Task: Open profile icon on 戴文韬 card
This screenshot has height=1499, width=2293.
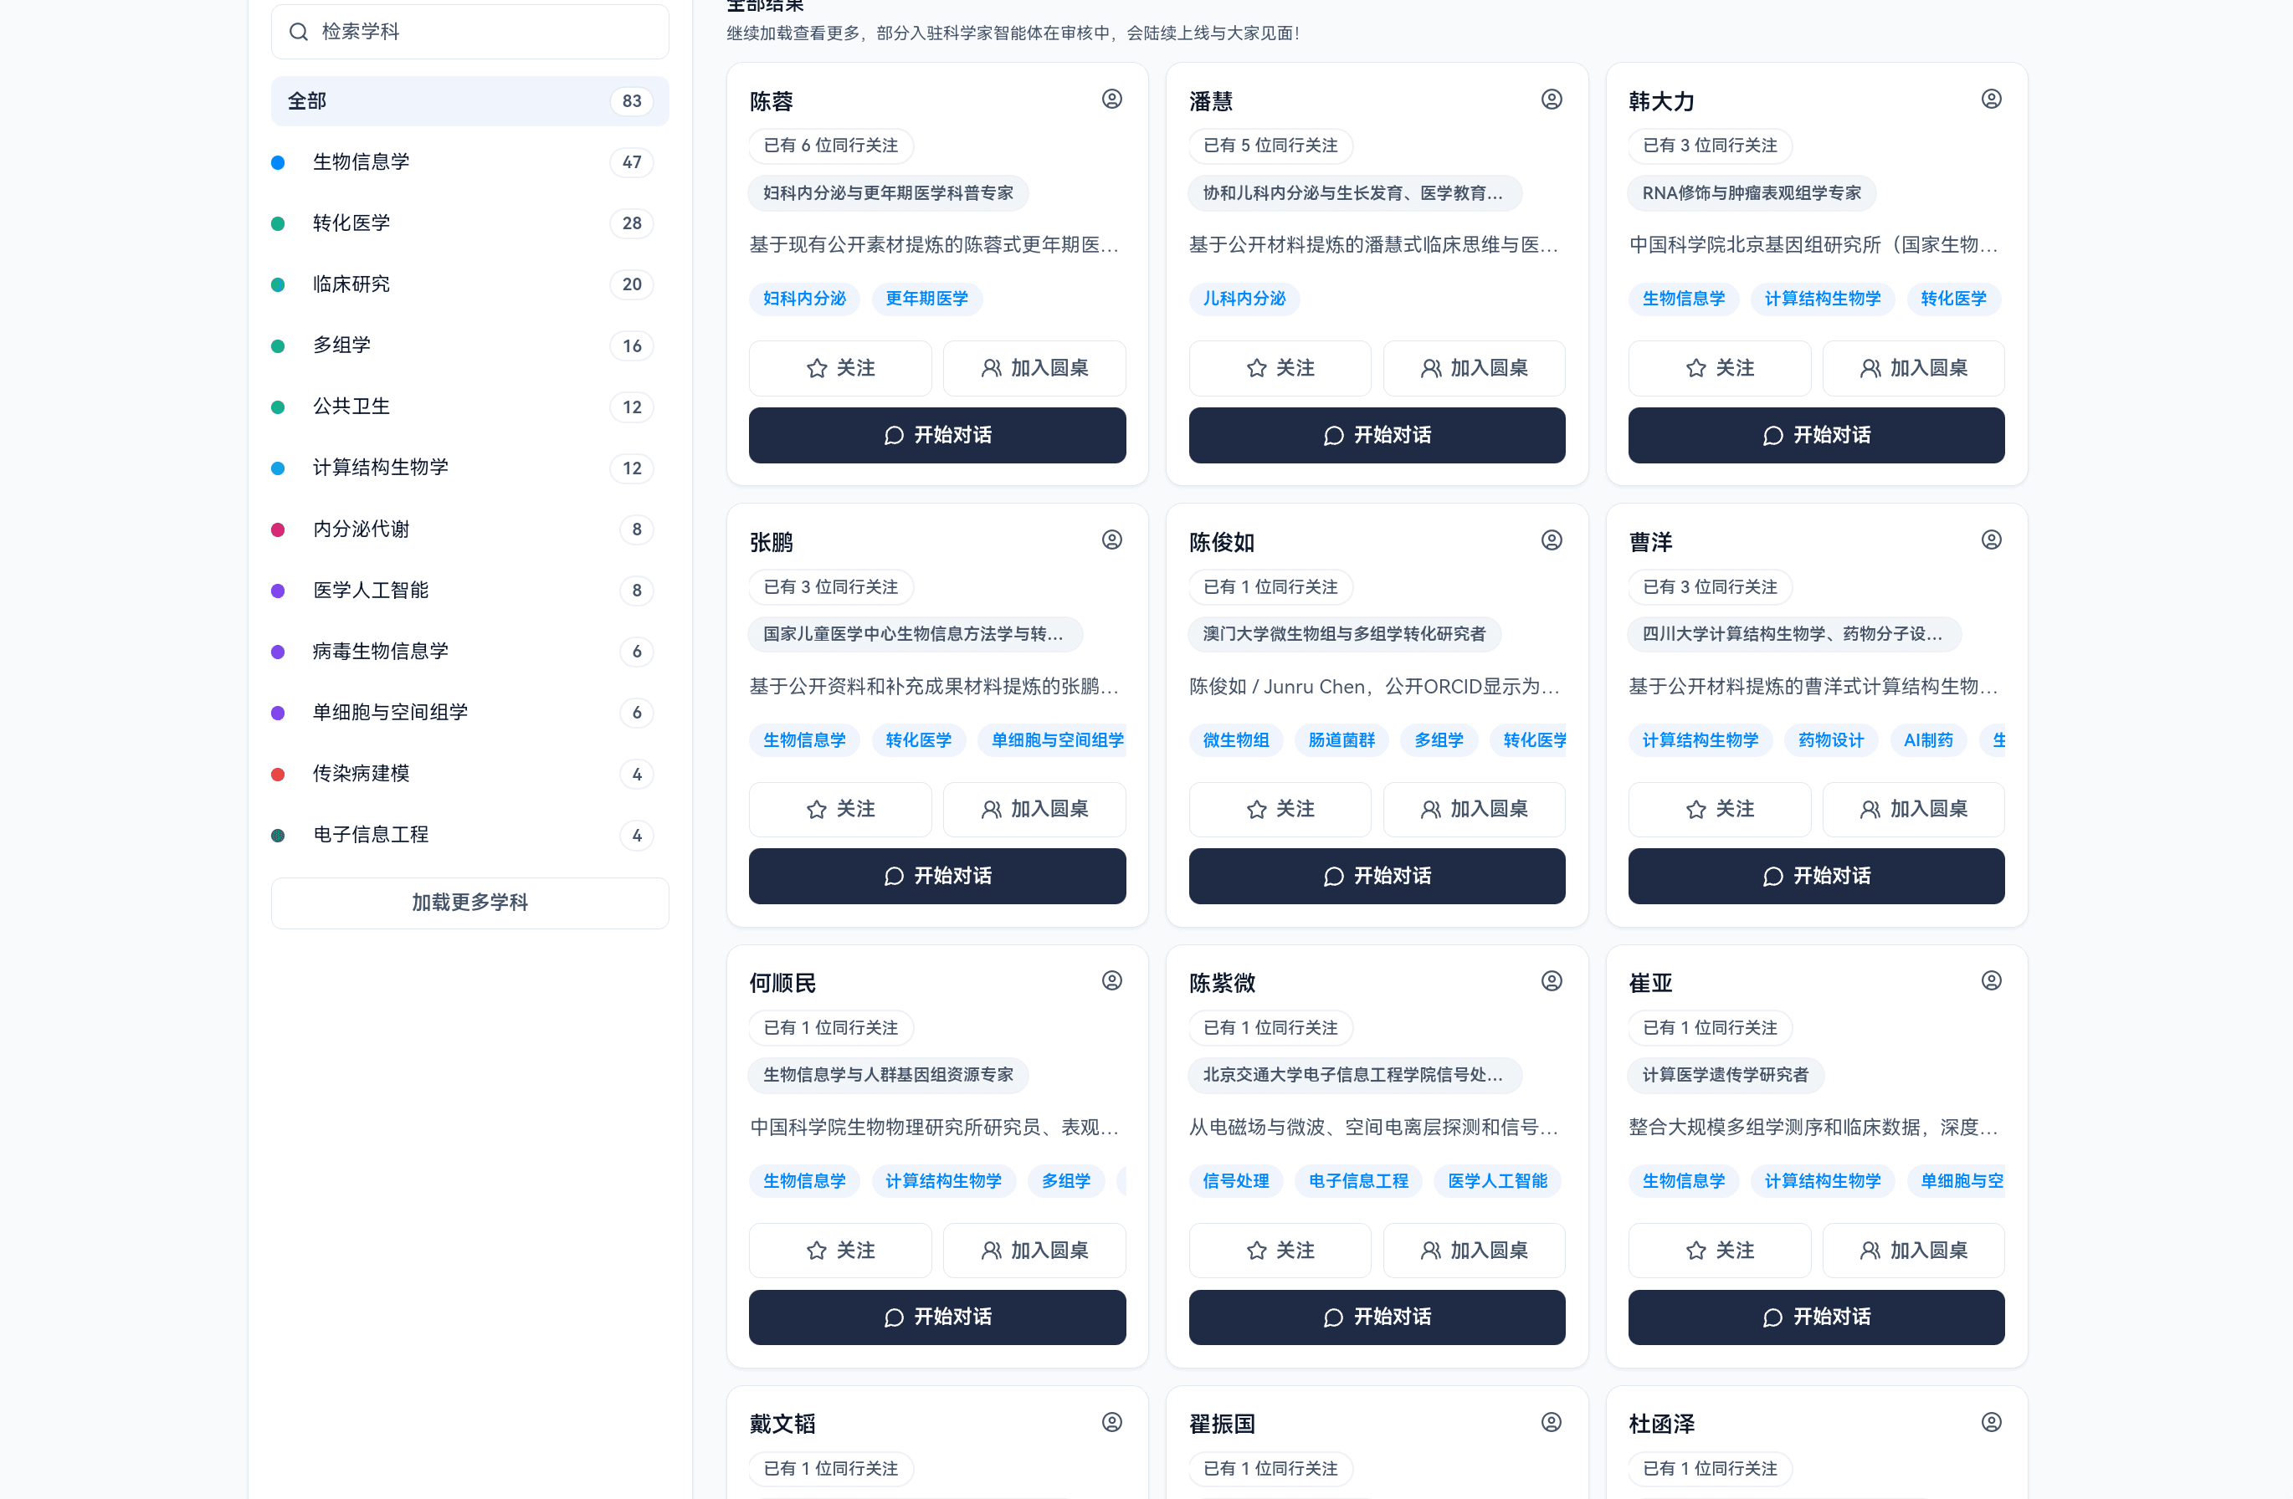Action: pyautogui.click(x=1112, y=1422)
